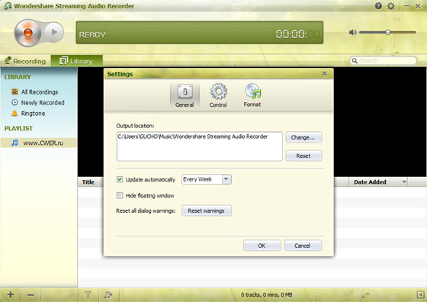Click the music note export icon
Image resolution: width=427 pixels, height=302 pixels.
[x=108, y=294]
